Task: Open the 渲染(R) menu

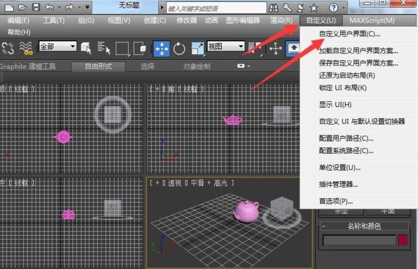Action: coord(281,20)
